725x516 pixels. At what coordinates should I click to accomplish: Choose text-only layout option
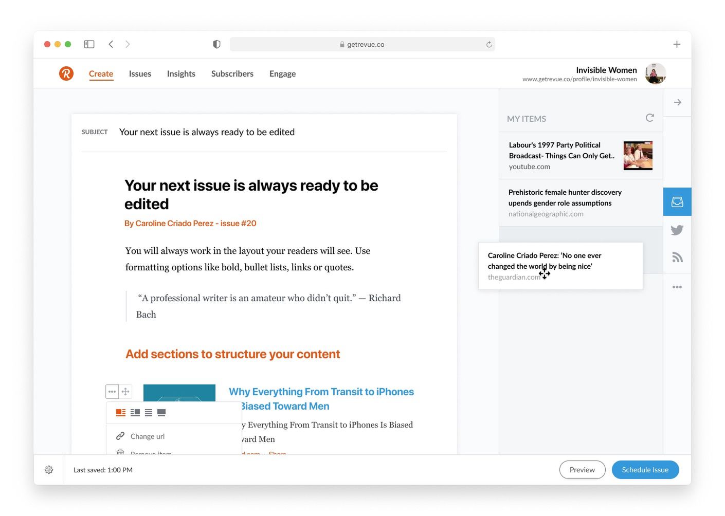149,413
